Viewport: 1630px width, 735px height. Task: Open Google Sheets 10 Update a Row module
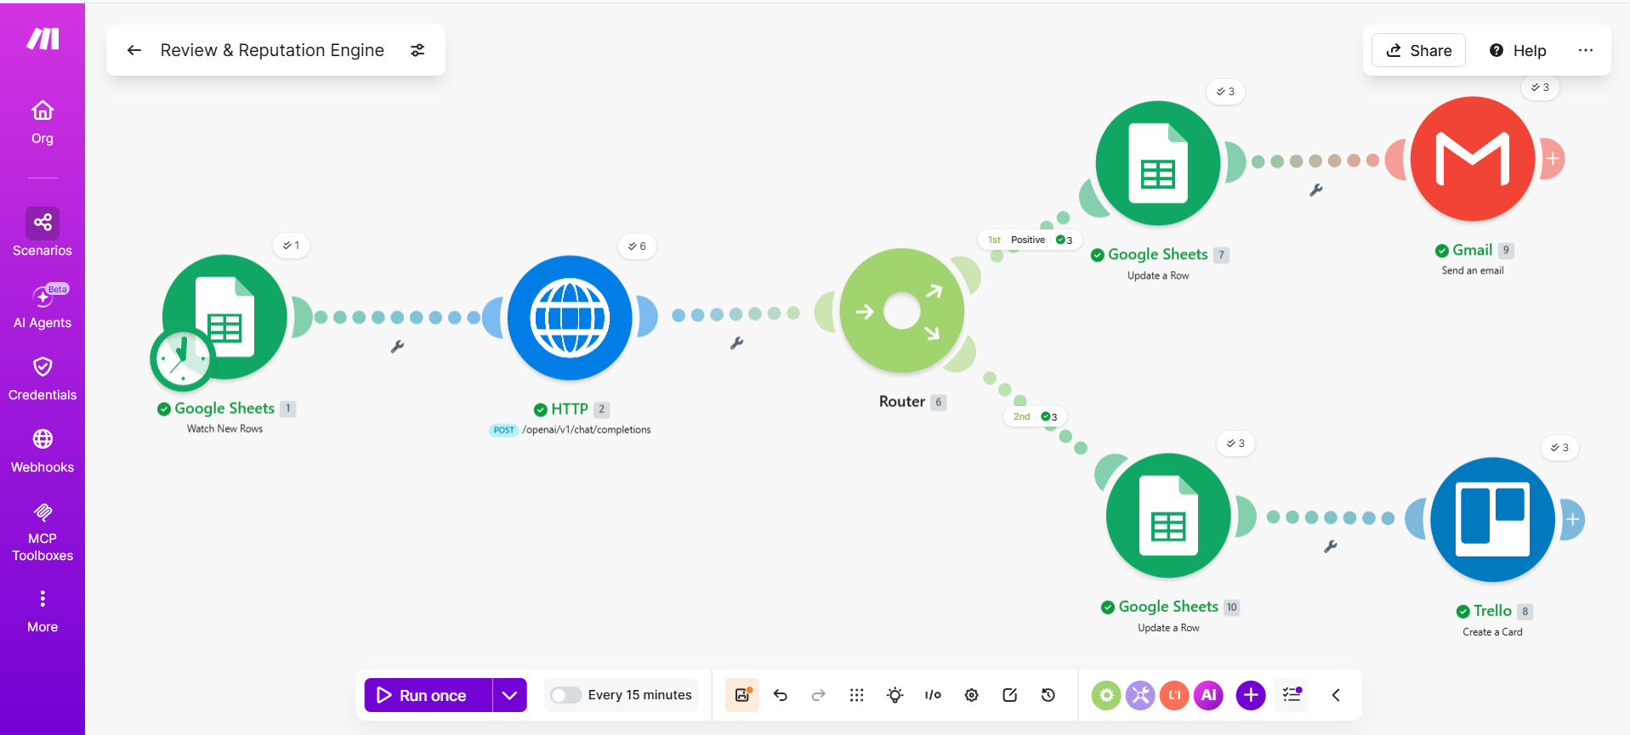[1168, 516]
